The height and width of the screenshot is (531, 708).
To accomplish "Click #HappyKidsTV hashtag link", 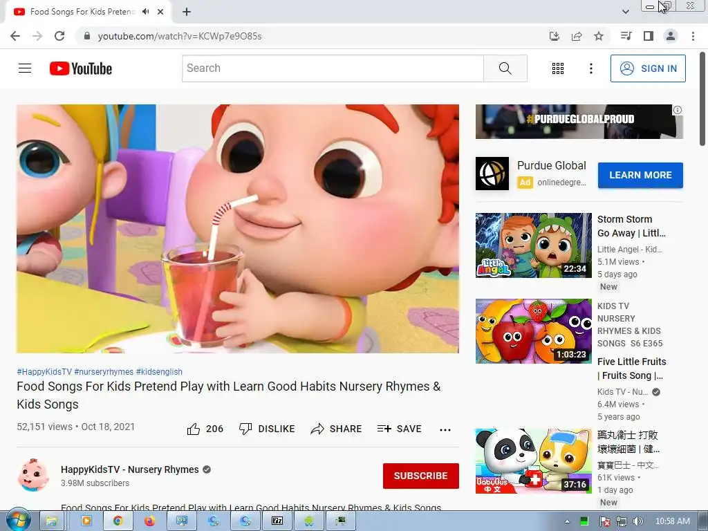I will click(x=44, y=371).
